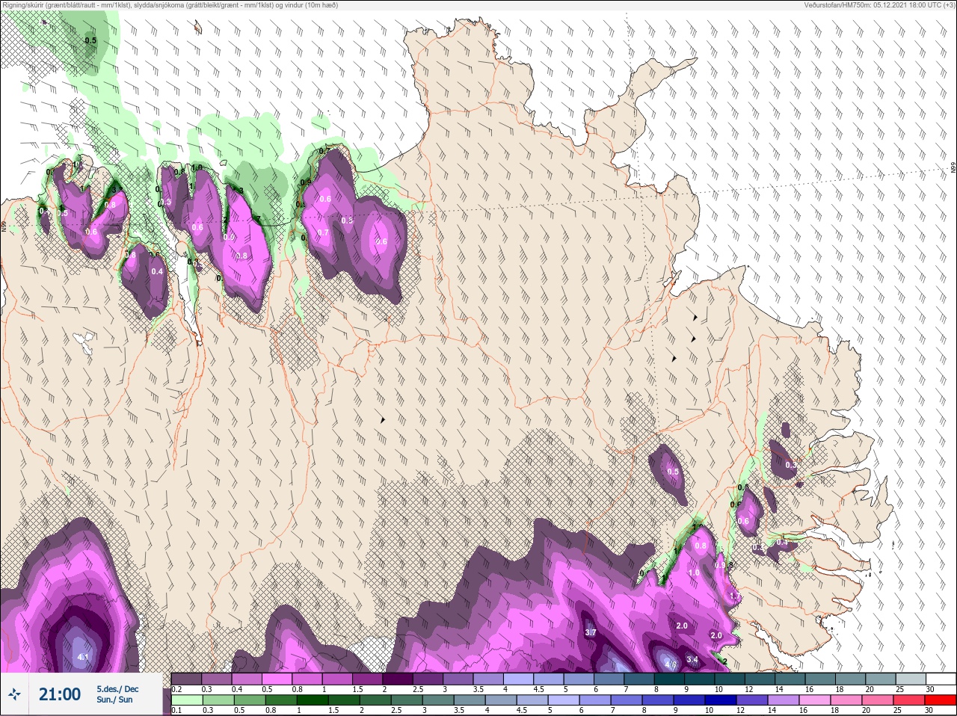
Task: Click the '3.4' precipitation value on the map
Action: tap(692, 659)
